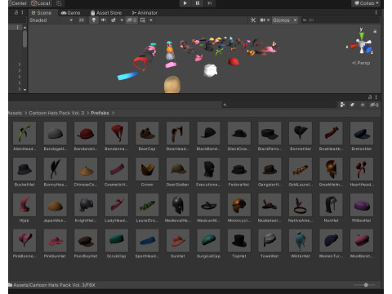Click the favorites star icon
This screenshot has height=294, width=392.
click(x=363, y=105)
